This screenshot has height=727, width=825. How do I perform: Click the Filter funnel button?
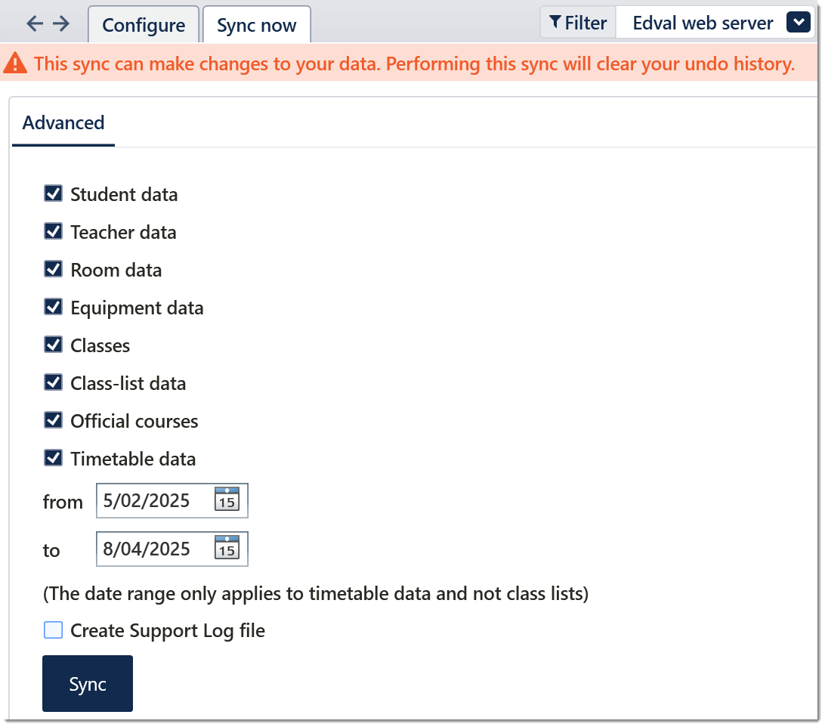(578, 23)
